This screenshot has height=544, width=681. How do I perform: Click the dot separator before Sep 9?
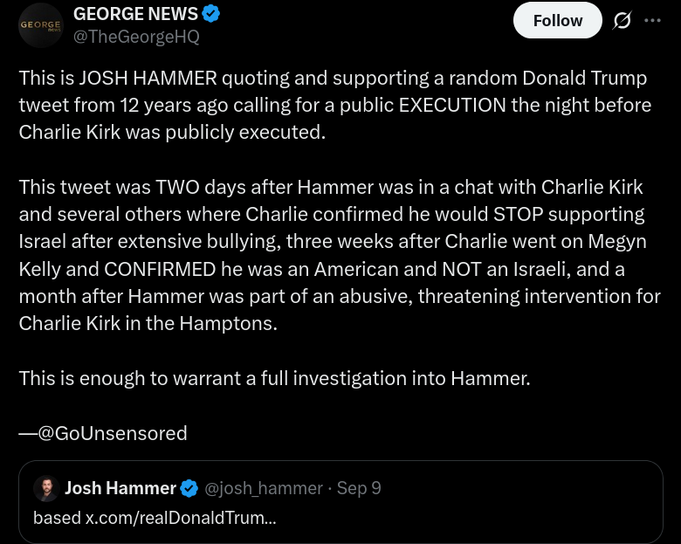tap(330, 488)
